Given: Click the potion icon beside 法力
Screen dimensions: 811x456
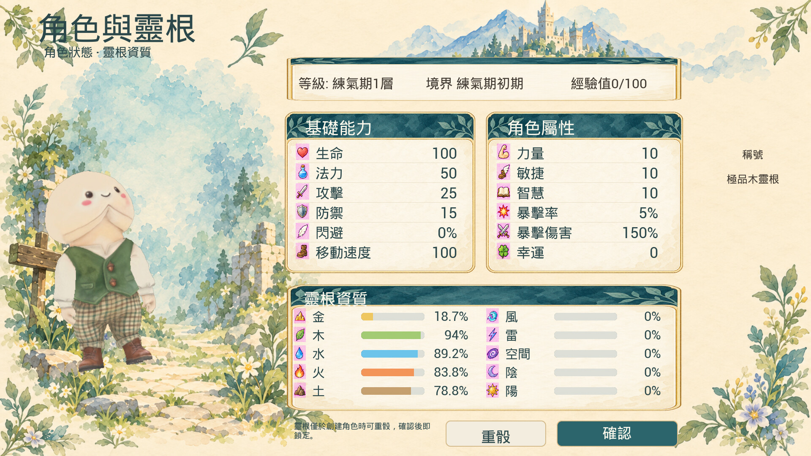Looking at the screenshot, I should pyautogui.click(x=302, y=172).
